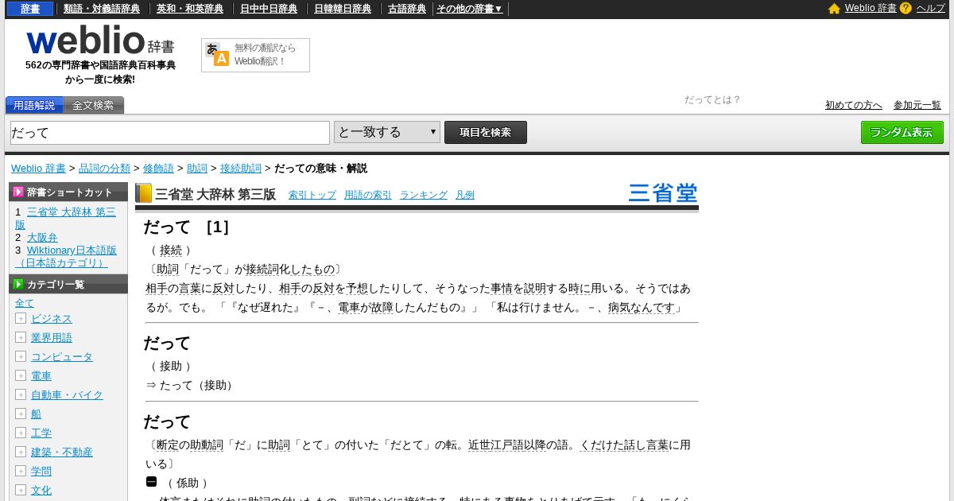The height and width of the screenshot is (501, 954).
Task: Open 英和・和英辞典 in top navigation
Action: (x=190, y=9)
